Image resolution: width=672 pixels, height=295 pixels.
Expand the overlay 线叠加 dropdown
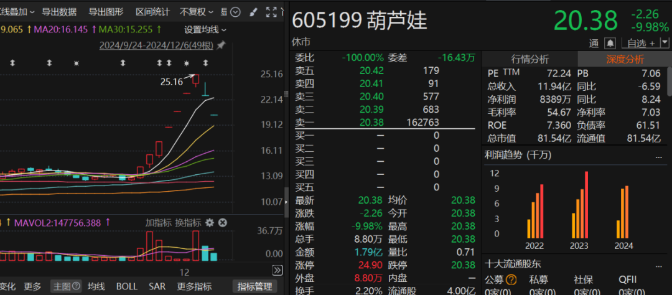point(17,12)
